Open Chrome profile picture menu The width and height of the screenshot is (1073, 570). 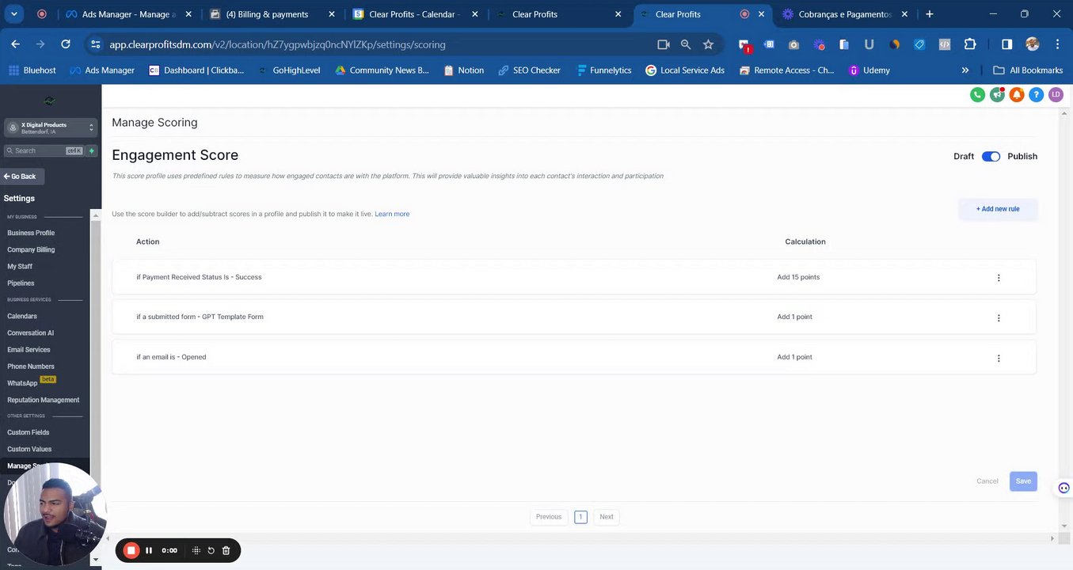[1032, 44]
